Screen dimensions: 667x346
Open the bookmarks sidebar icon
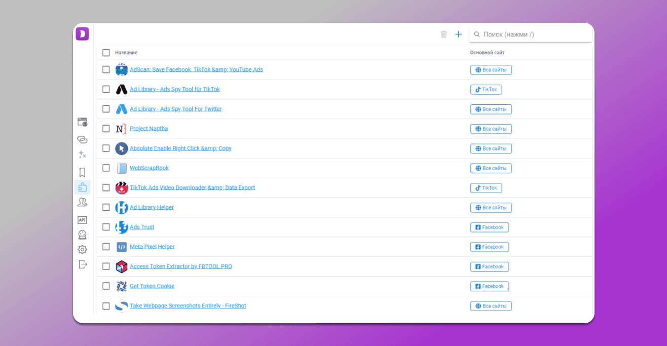(82, 172)
